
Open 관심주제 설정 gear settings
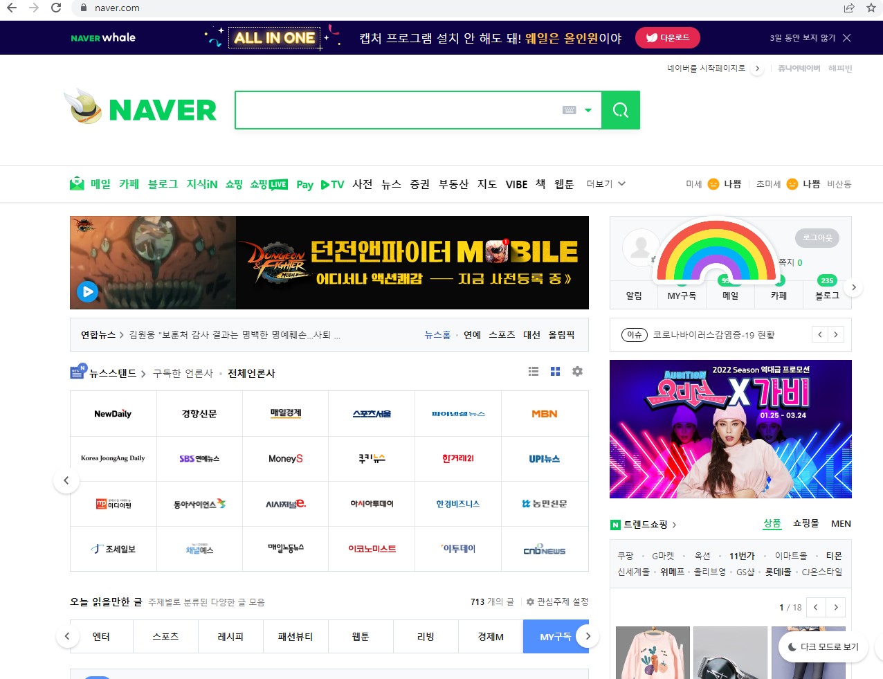tap(557, 601)
